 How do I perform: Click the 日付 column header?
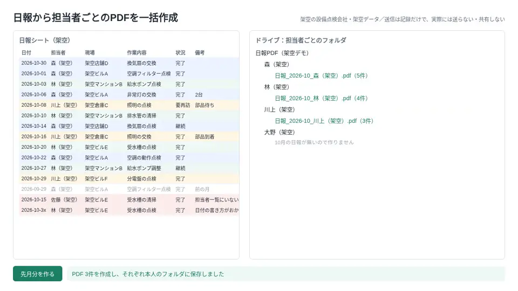tap(26, 52)
